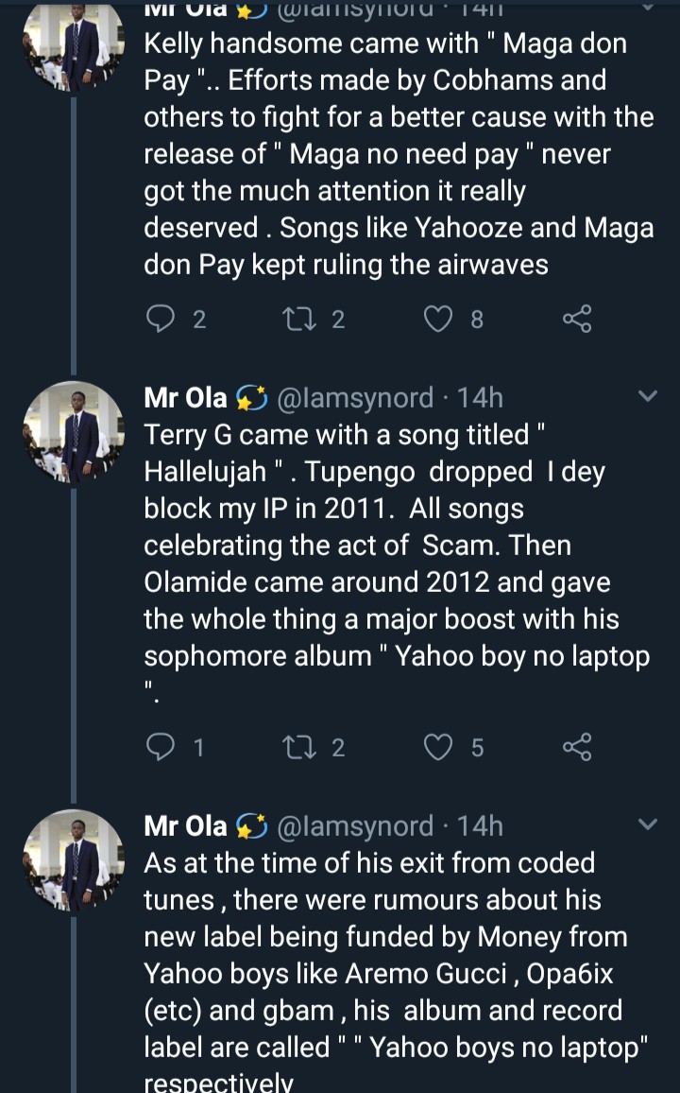Reply to the Kelly handsome tweet

point(162,320)
